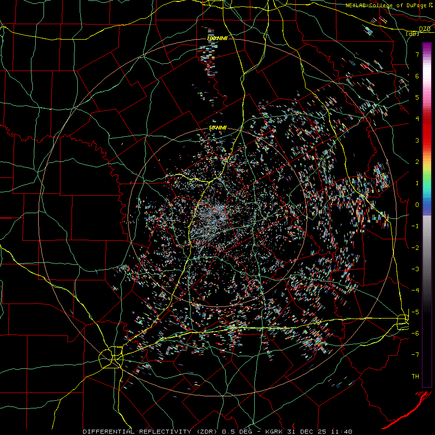Click DIFFERENTIAL REFLECTIVITY (ZDR) in the caption
This screenshot has width=435, height=435.
(x=151, y=432)
